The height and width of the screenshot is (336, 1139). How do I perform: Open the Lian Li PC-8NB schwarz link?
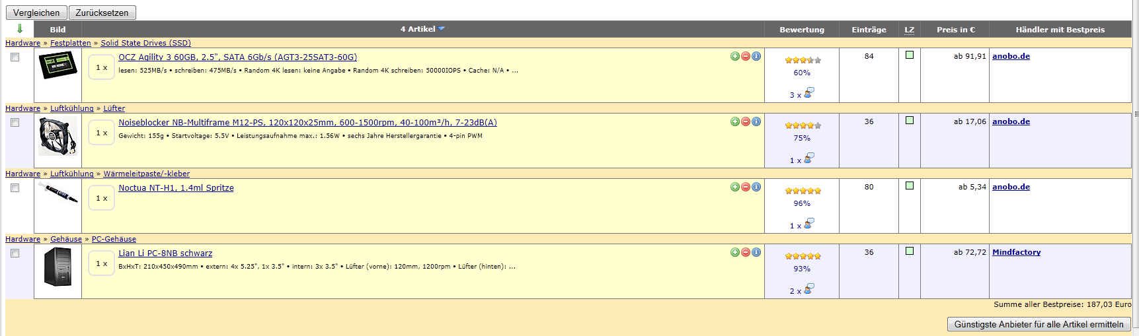tap(165, 253)
